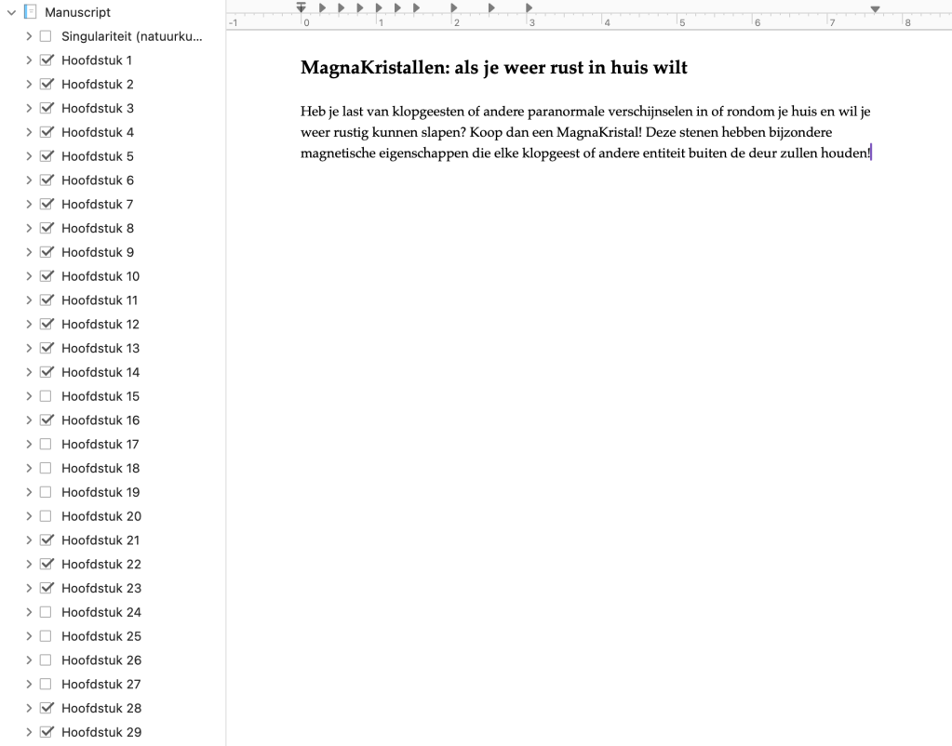Expand Hoofdstuk 7 in the tree
952x746 pixels.
pos(31,205)
